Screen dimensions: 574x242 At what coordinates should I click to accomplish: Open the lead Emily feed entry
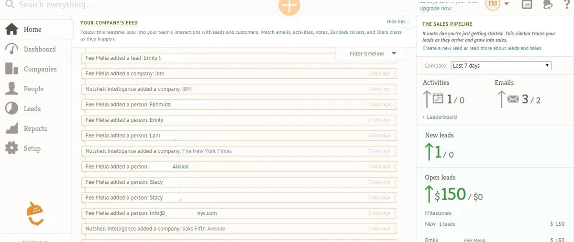pyautogui.click(x=152, y=58)
